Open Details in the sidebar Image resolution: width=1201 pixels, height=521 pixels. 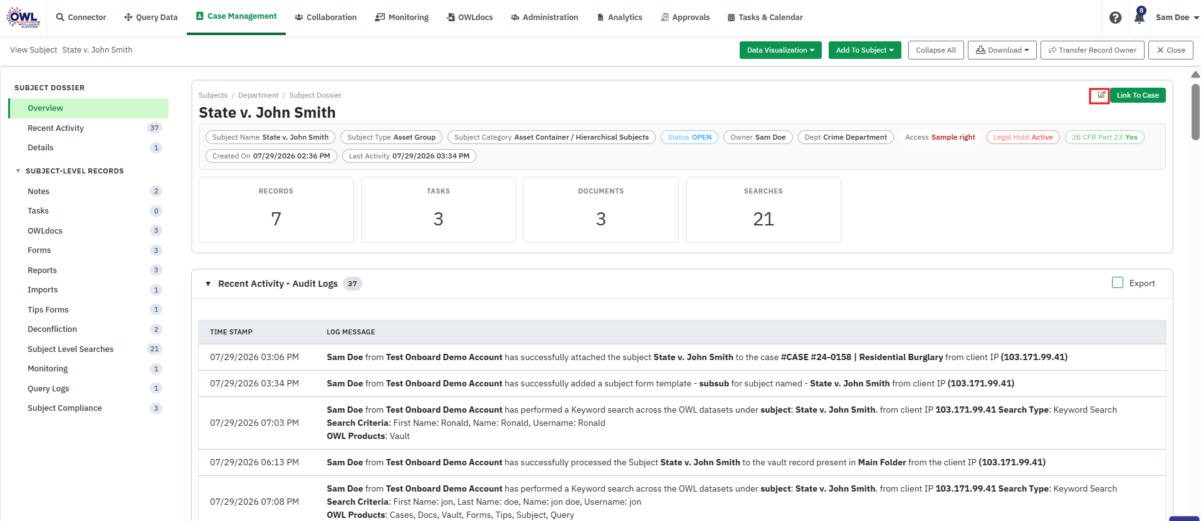(x=88, y=148)
